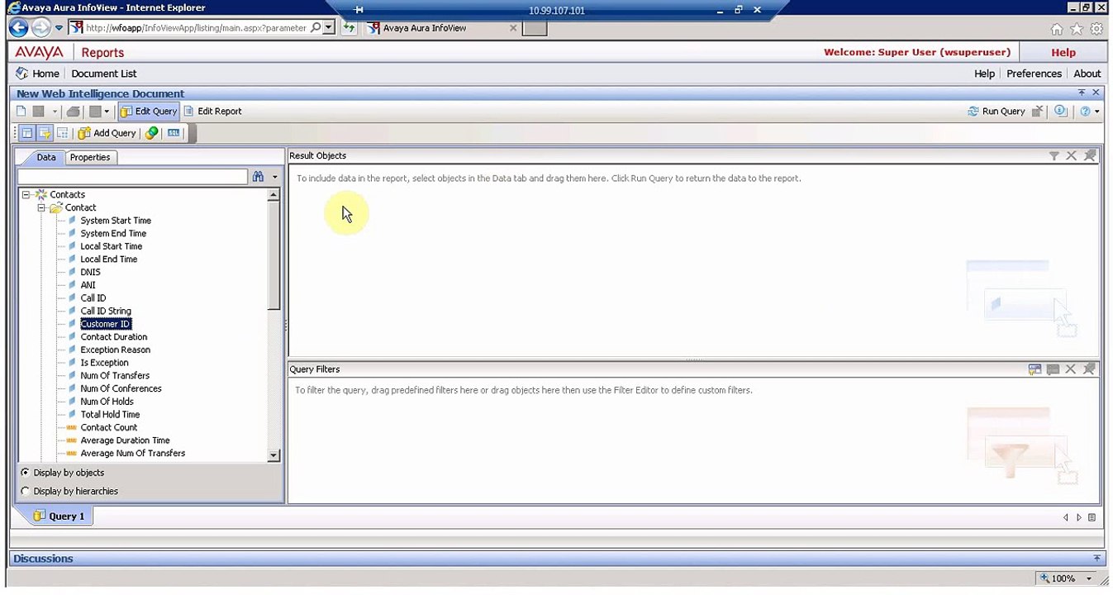Click the blue Help question mark icon
The width and height of the screenshot is (1113, 595).
(1085, 112)
